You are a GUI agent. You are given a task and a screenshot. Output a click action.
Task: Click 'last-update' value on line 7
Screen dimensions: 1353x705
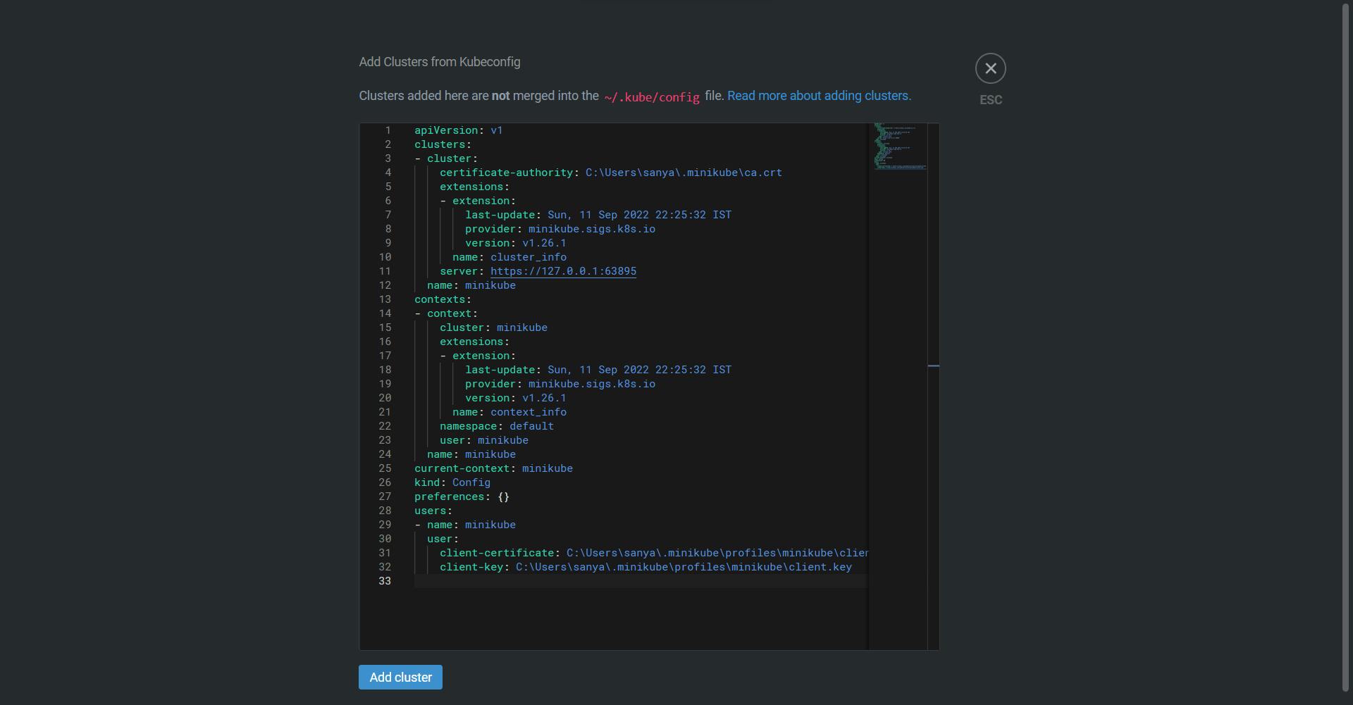pos(639,215)
